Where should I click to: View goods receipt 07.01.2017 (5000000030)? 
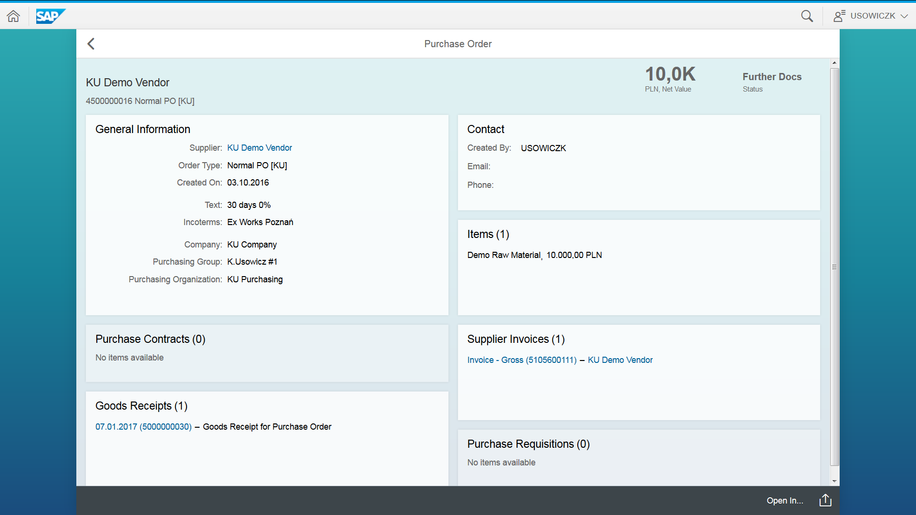click(x=143, y=427)
